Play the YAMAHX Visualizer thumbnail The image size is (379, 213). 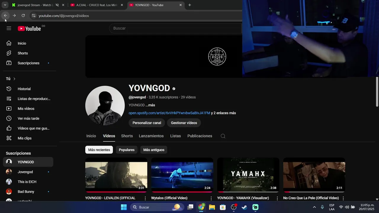pyautogui.click(x=248, y=175)
